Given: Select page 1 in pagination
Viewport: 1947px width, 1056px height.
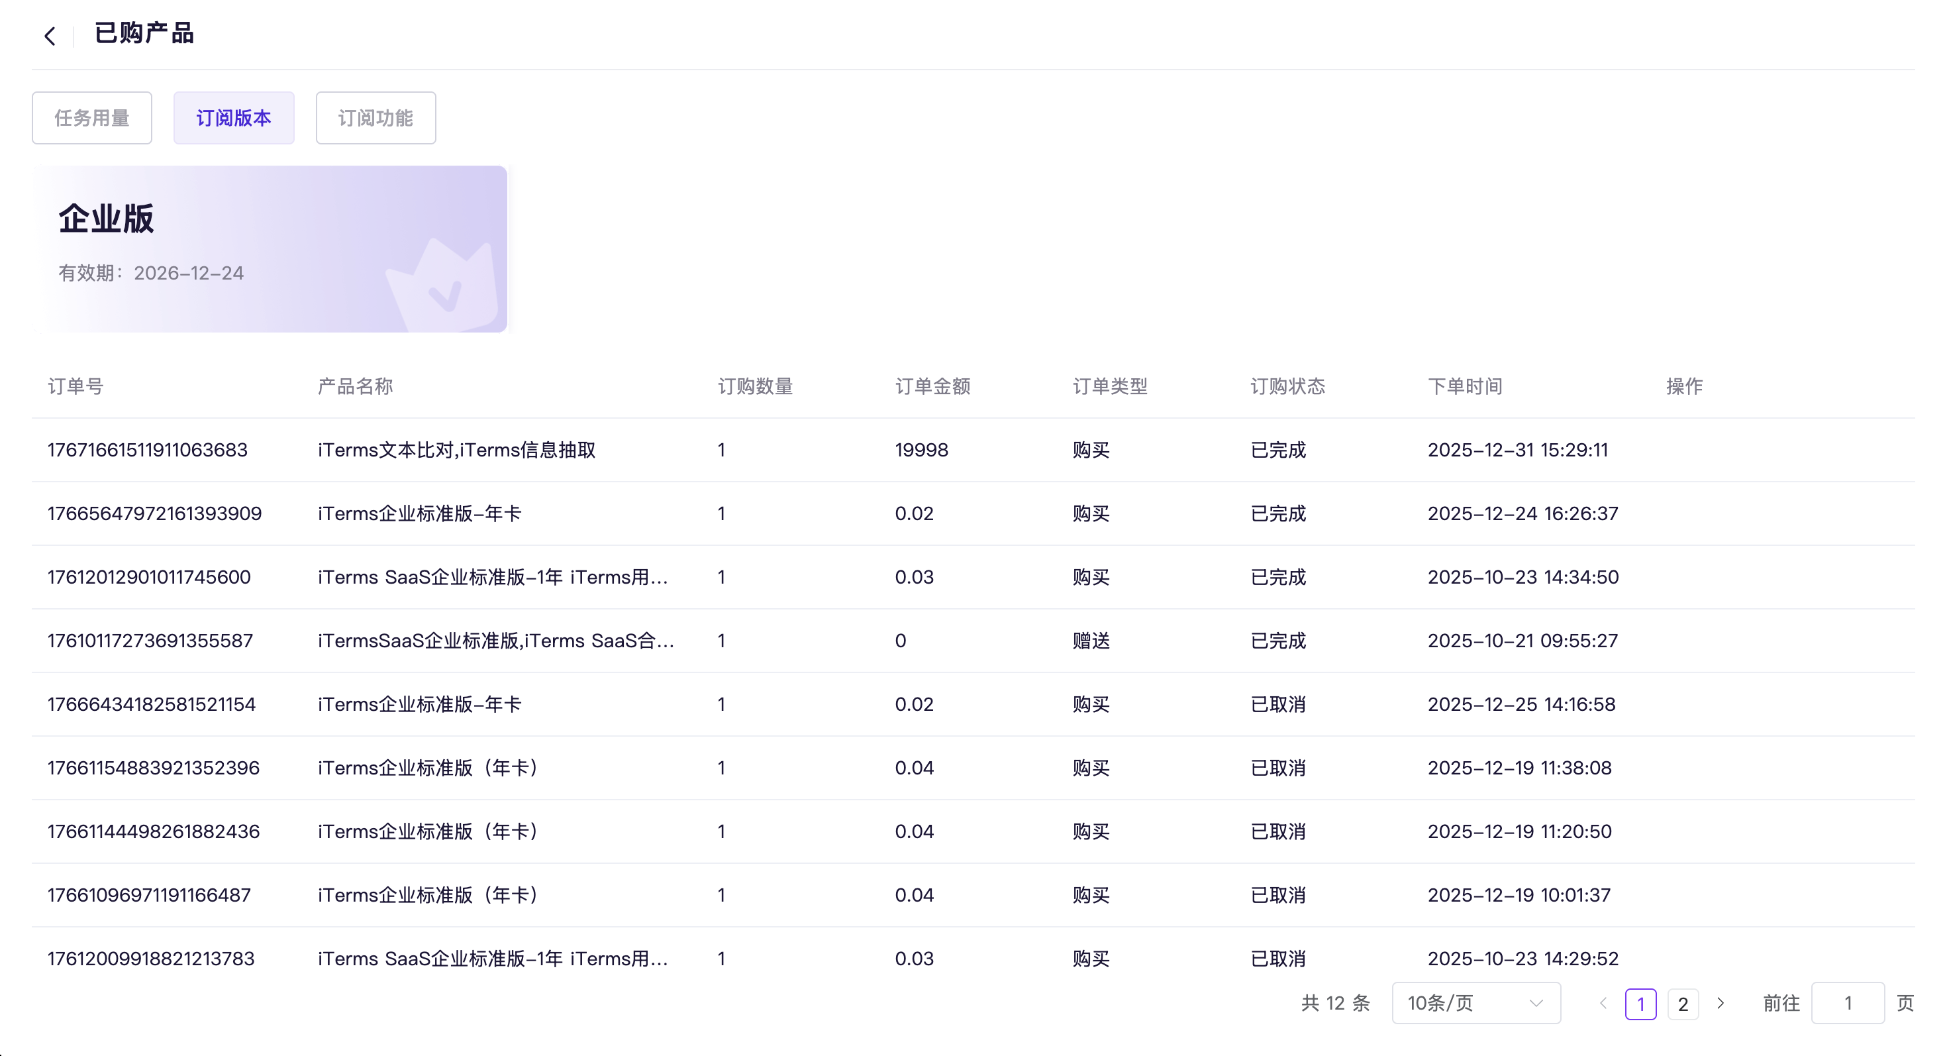Looking at the screenshot, I should [x=1640, y=1004].
